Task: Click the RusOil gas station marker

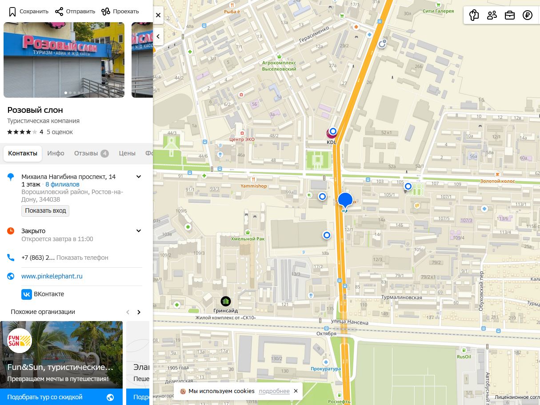Action: tap(464, 350)
